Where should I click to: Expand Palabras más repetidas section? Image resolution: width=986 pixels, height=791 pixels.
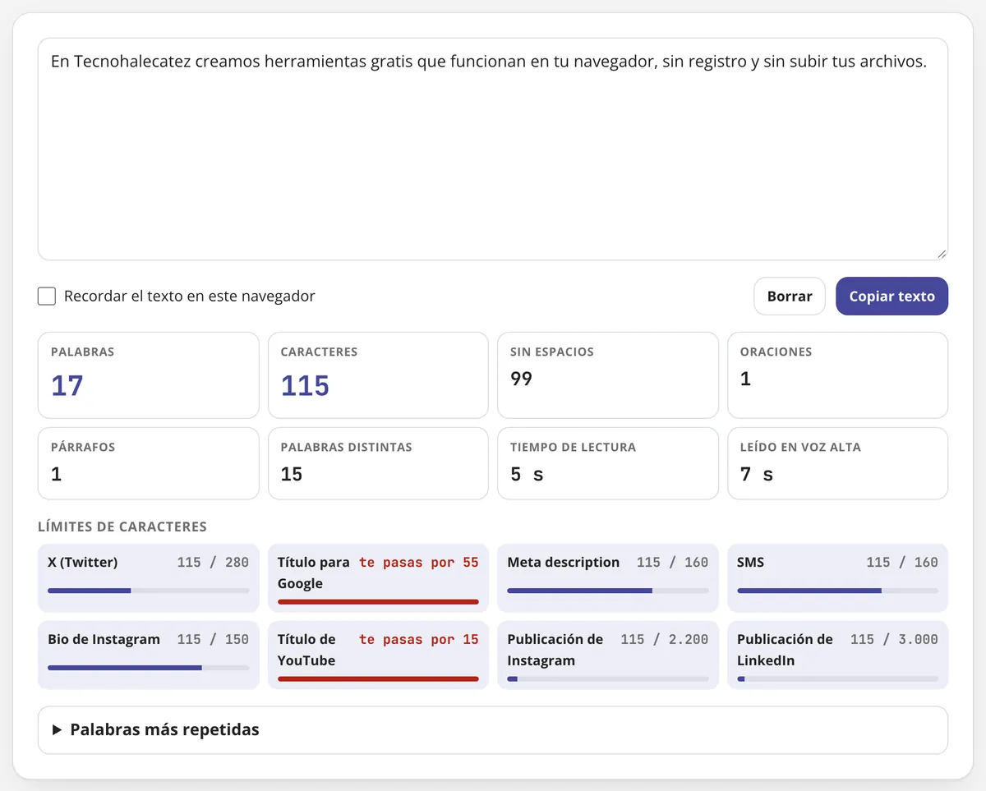493,729
